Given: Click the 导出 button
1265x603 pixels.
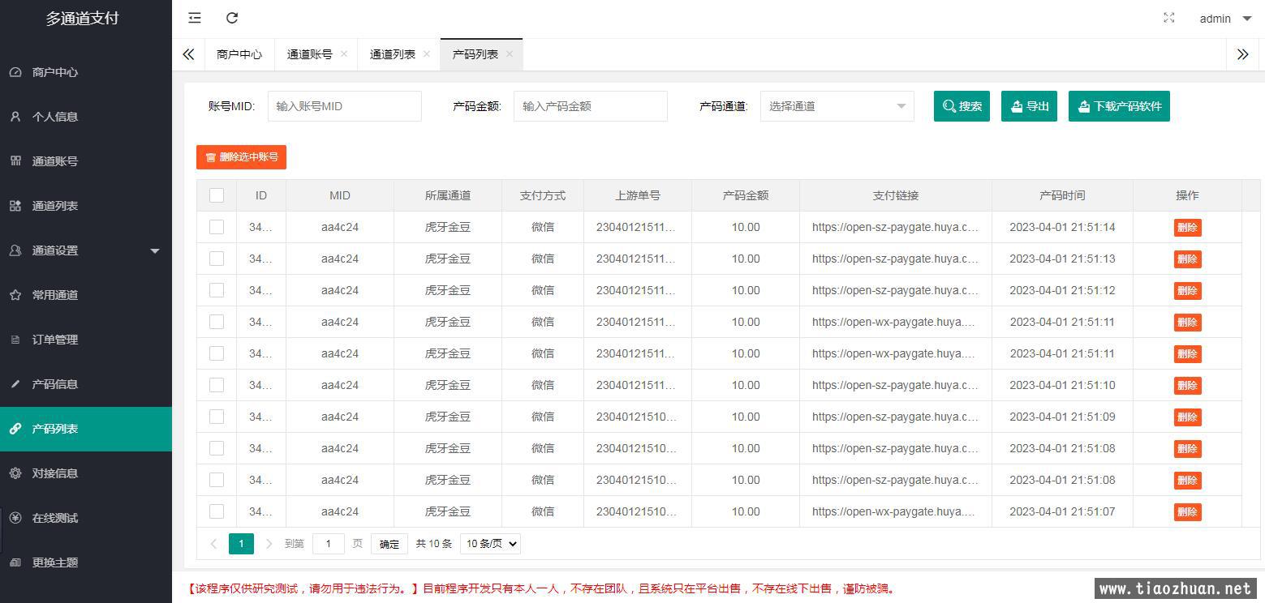Looking at the screenshot, I should click(x=1029, y=106).
